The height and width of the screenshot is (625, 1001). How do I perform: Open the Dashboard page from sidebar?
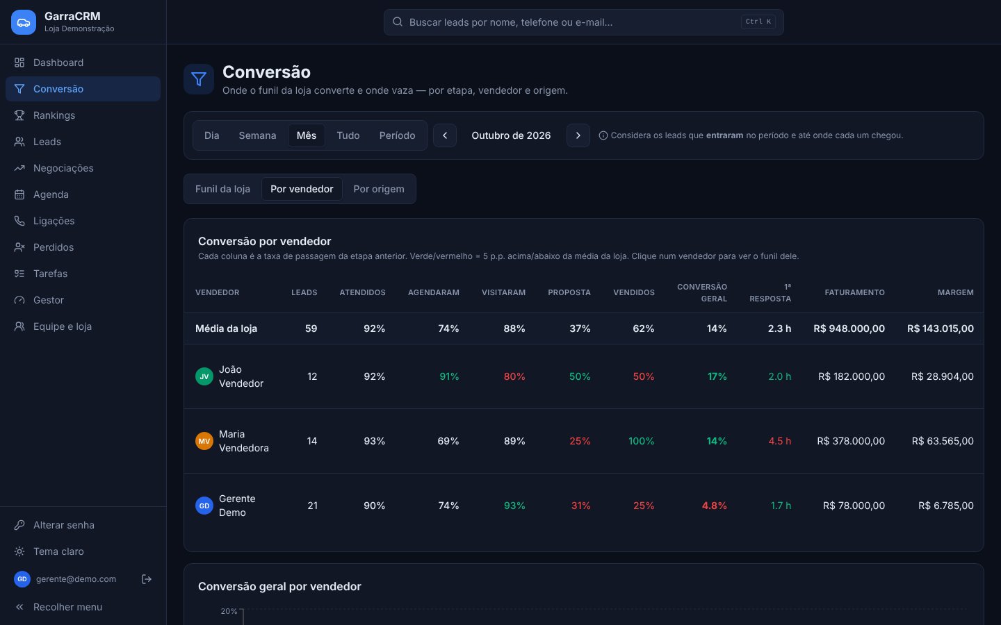[83, 62]
